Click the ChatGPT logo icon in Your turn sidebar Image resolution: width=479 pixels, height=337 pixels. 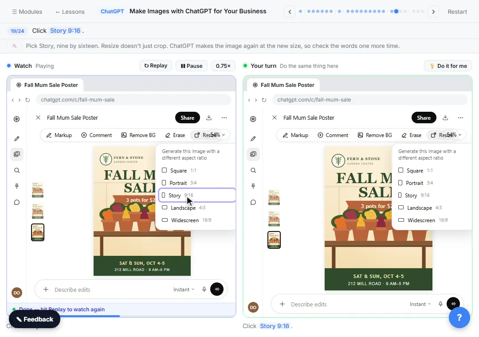tap(253, 119)
